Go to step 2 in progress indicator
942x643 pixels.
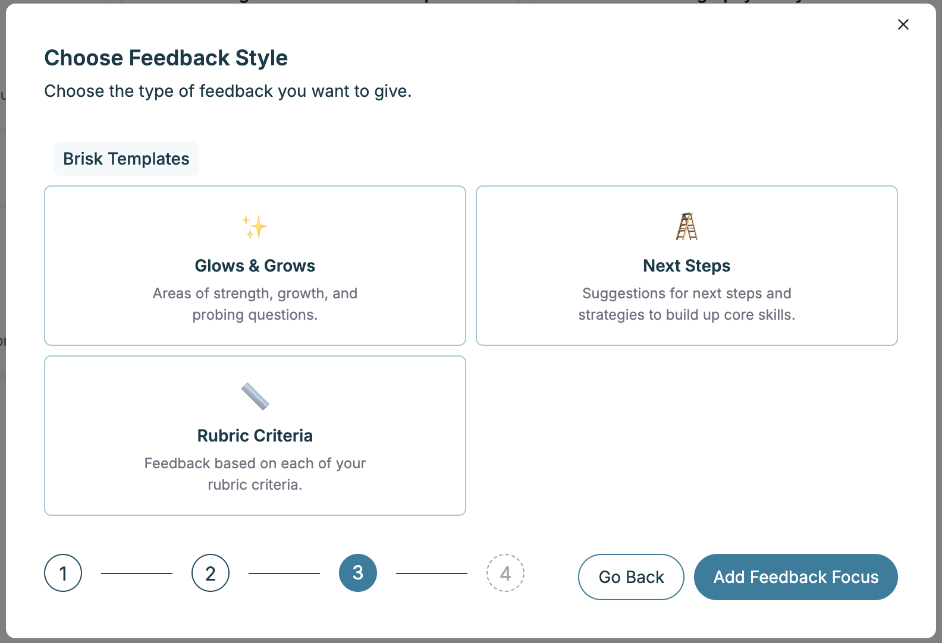(x=211, y=573)
